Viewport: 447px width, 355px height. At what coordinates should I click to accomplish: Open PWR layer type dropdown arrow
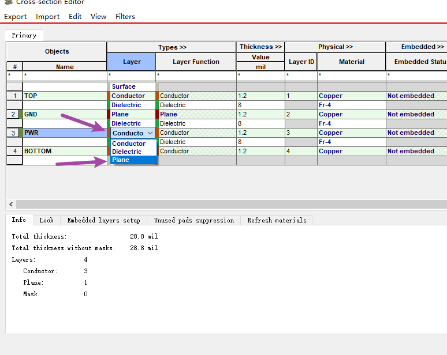[x=150, y=133]
